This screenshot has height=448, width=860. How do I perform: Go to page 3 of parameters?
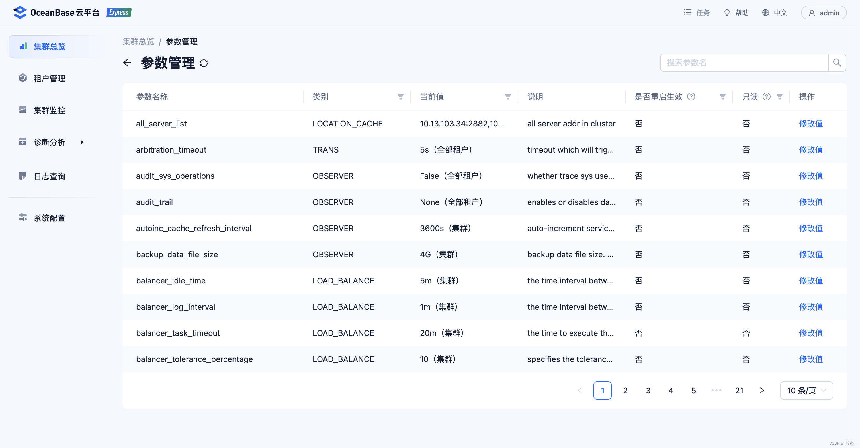pyautogui.click(x=648, y=390)
